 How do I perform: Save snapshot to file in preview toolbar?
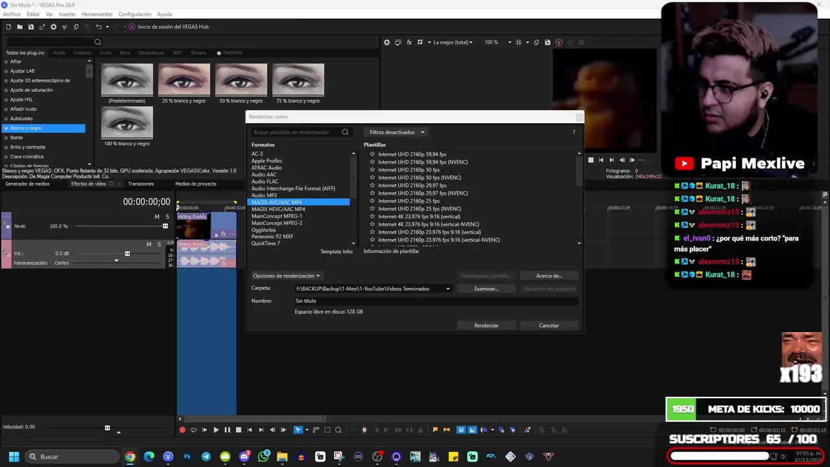click(x=548, y=42)
